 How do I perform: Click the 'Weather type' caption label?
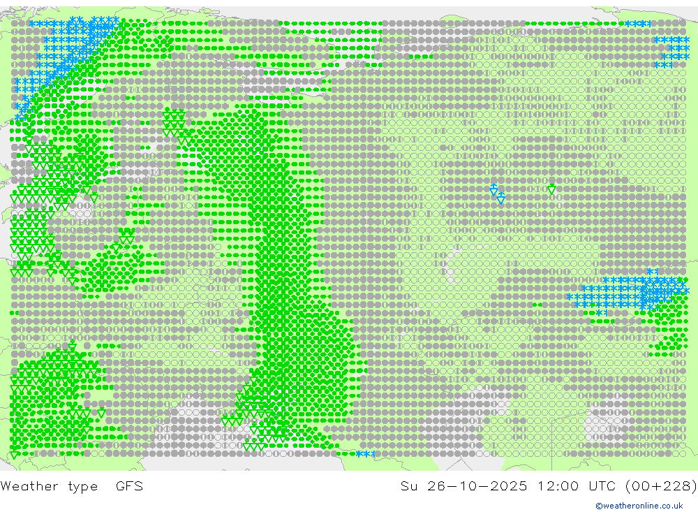pos(49,486)
